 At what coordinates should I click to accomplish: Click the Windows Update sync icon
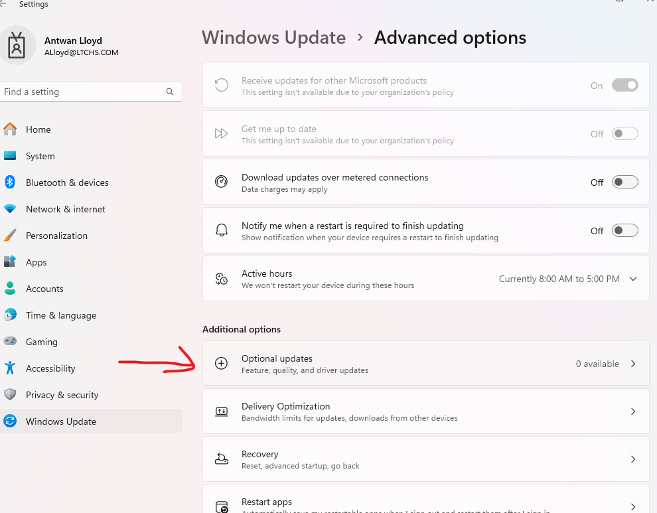coord(10,421)
